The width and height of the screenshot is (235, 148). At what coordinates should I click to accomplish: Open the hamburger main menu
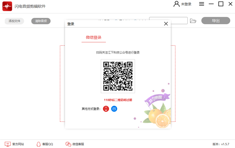pos(201,4)
